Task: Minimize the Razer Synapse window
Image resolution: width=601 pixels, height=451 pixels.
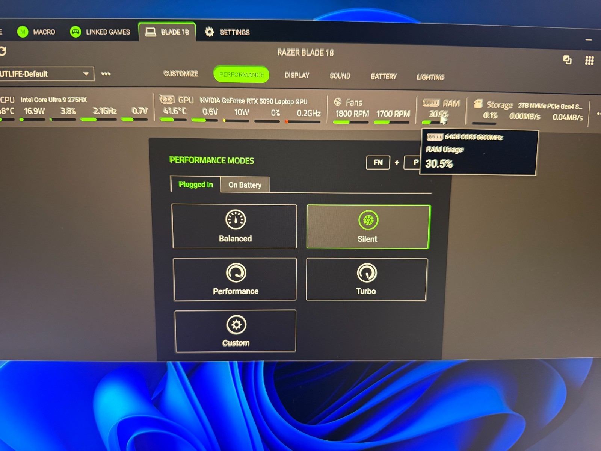Action: tap(589, 39)
